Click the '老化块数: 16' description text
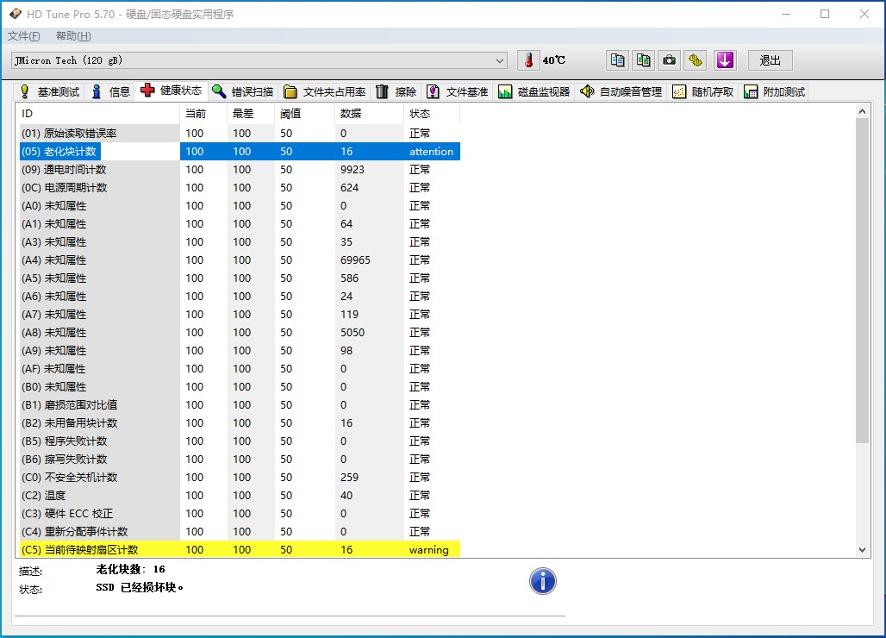This screenshot has height=638, width=886. point(130,569)
